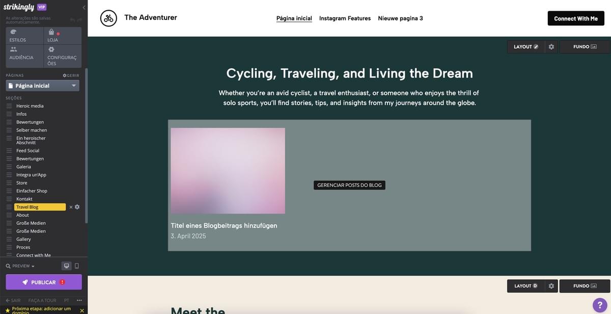This screenshot has width=611, height=314.
Task: Collapse the sidebar with the chevron arrow
Action: click(84, 7)
